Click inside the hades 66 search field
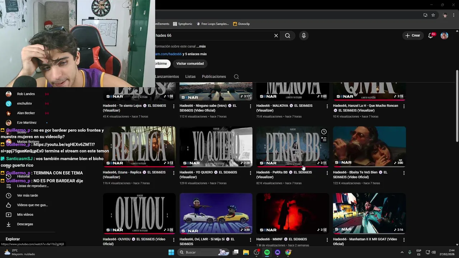The height and width of the screenshot is (258, 459). [213, 35]
